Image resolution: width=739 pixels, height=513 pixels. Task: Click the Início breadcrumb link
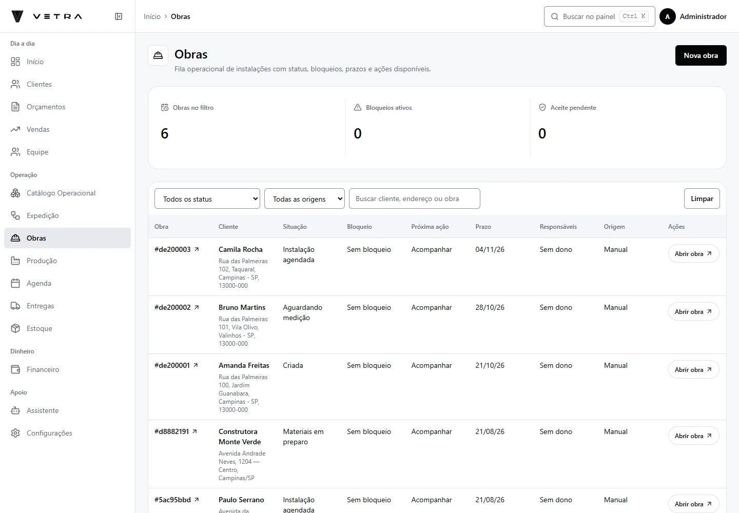pyautogui.click(x=152, y=16)
